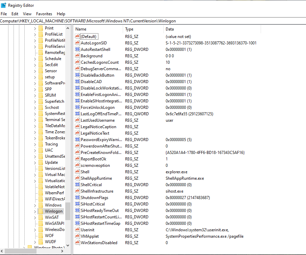Select the SRUM key in the tree

[x=50, y=95]
